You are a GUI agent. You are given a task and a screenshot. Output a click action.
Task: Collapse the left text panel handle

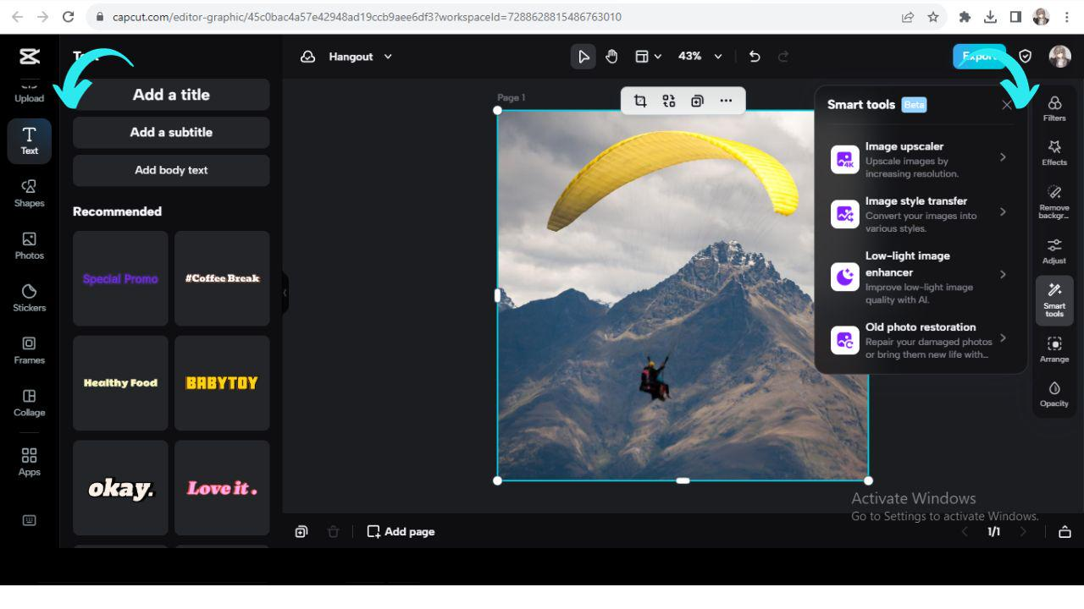pos(285,293)
